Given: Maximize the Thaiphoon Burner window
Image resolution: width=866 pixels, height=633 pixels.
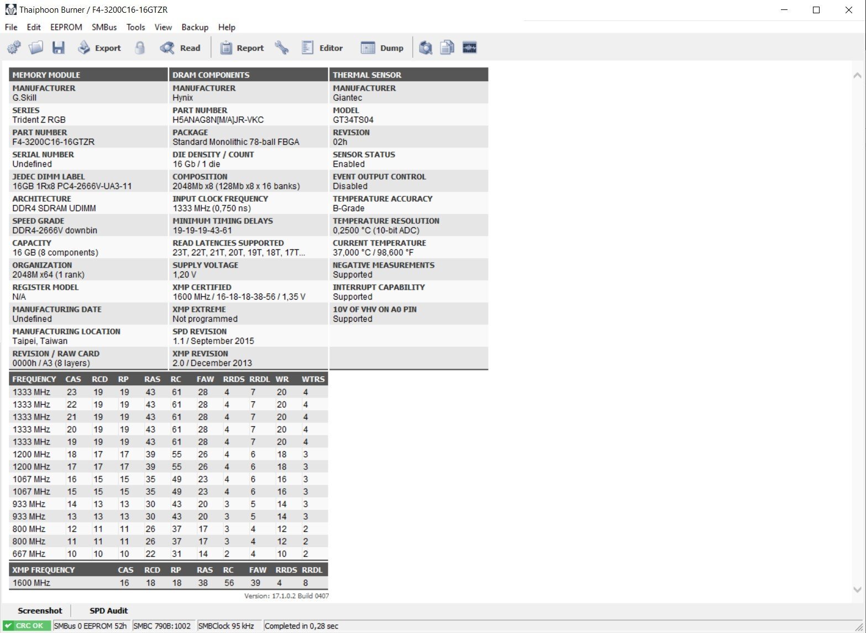Looking at the screenshot, I should click(816, 10).
